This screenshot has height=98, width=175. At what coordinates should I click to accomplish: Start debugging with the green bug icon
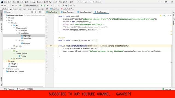(x=45, y=5)
